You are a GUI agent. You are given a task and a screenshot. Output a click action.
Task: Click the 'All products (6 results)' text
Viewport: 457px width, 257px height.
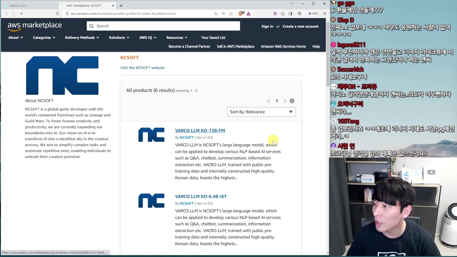pyautogui.click(x=150, y=90)
